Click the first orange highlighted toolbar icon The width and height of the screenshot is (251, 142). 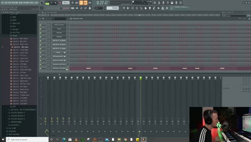tap(81, 3)
